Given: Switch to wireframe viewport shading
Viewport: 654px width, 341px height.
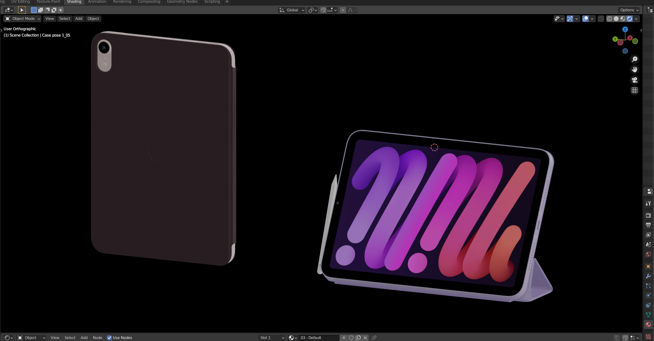Looking at the screenshot, I should [609, 19].
